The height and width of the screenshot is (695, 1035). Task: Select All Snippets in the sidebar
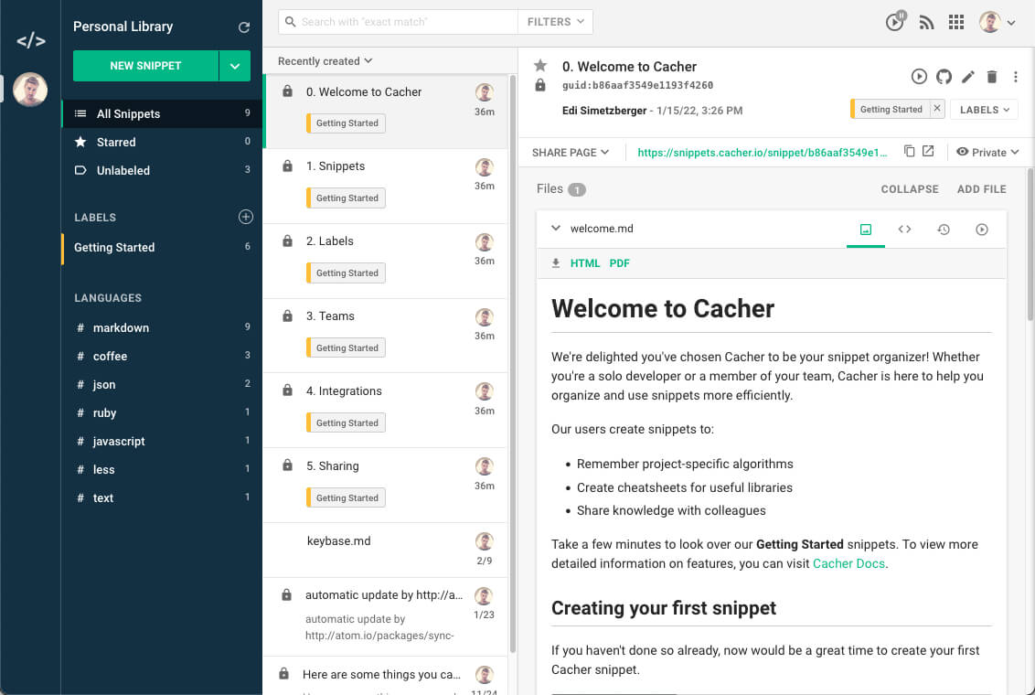(x=162, y=113)
